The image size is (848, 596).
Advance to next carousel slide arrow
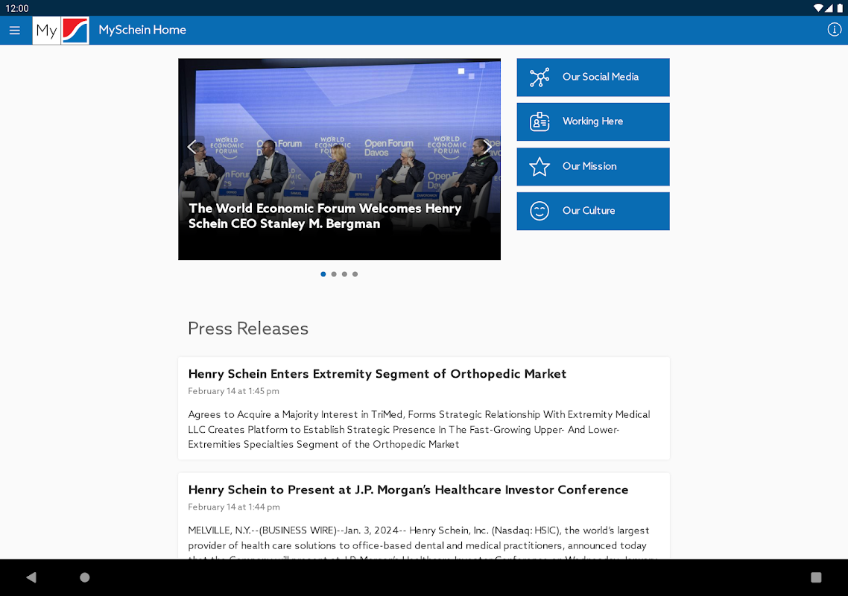[x=487, y=147]
